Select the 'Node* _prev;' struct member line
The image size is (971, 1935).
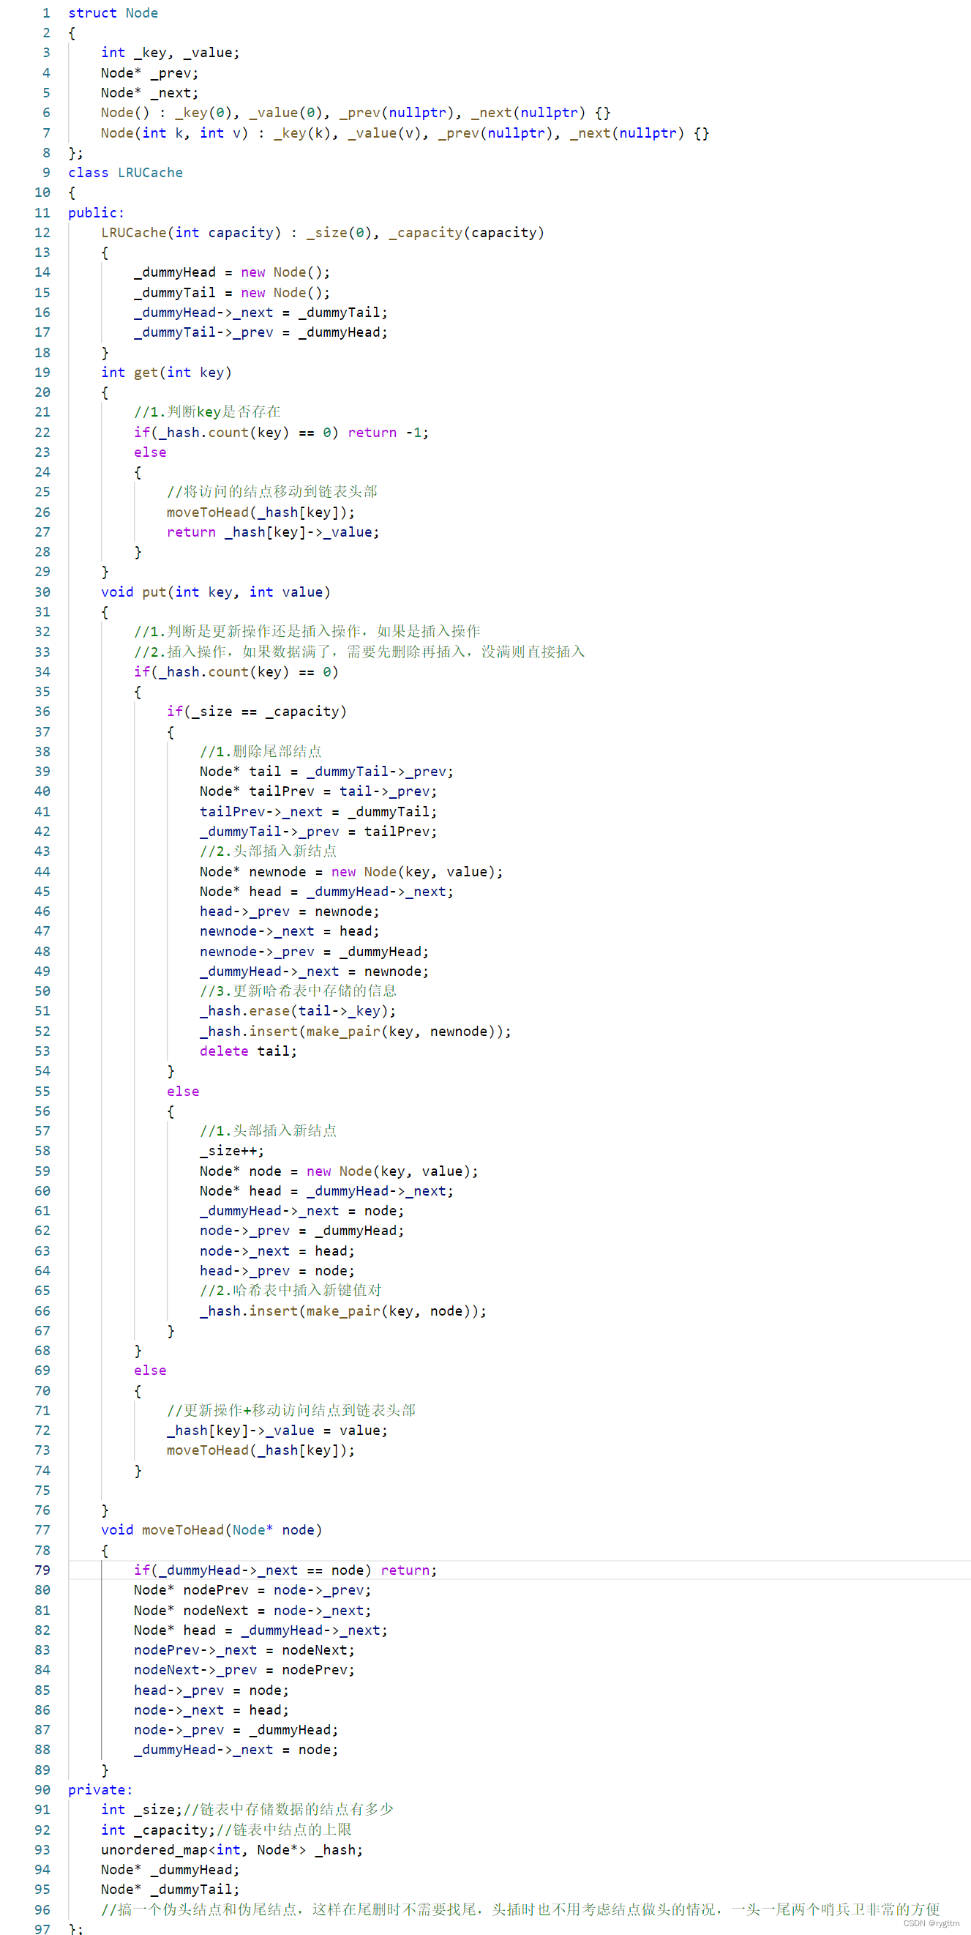pyautogui.click(x=149, y=73)
